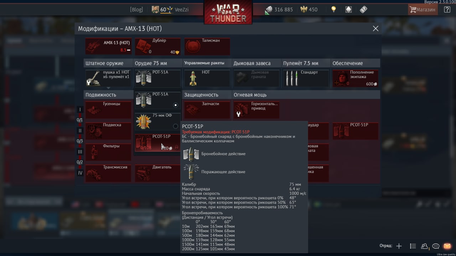Click the Подвижность category header
The image size is (456, 256).
[x=108, y=95]
